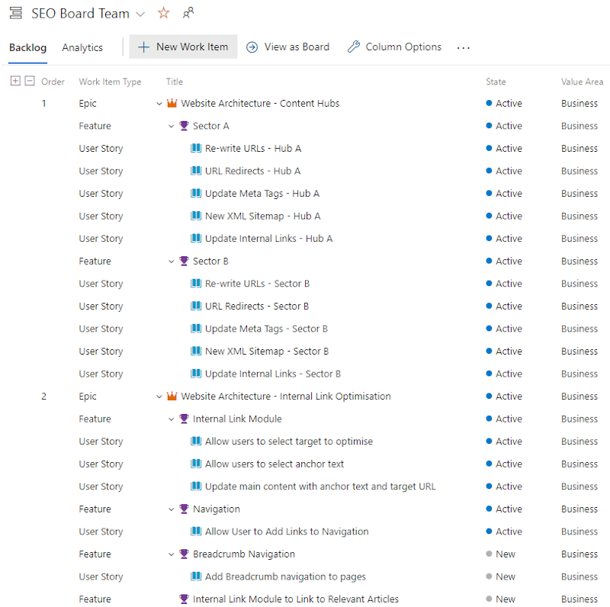Click the backlog icon left of SEO Board Team

click(x=15, y=14)
